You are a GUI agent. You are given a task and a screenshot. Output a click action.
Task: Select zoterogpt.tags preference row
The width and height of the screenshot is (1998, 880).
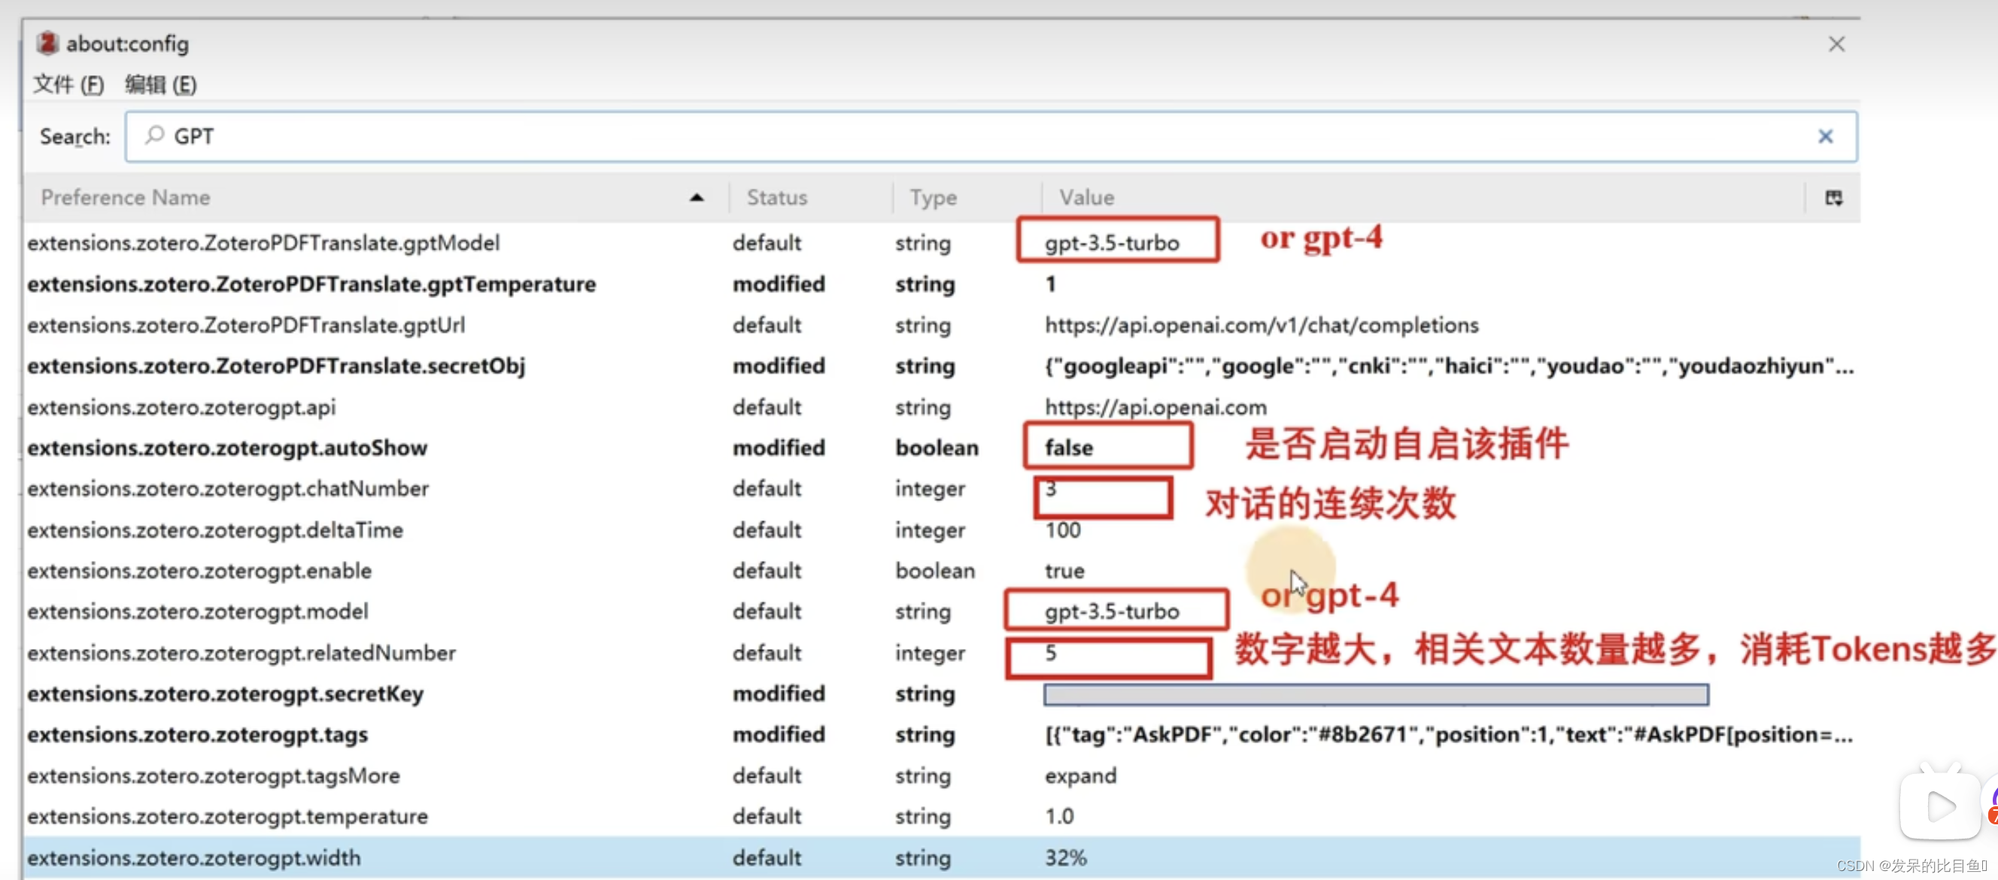tap(942, 734)
